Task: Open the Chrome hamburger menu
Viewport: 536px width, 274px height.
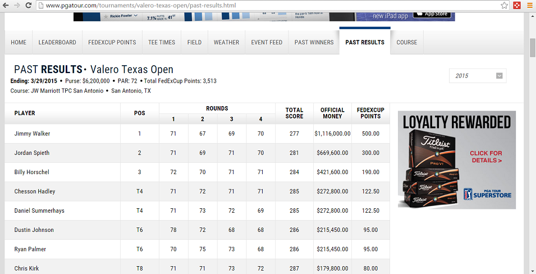Action: 529,6
